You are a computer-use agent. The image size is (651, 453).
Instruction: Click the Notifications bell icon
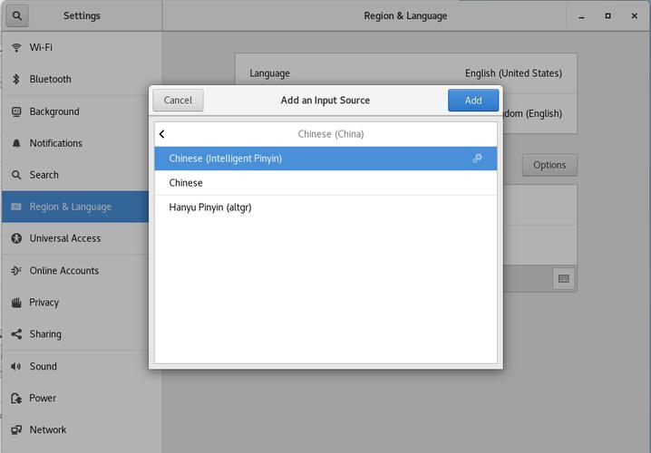[16, 143]
